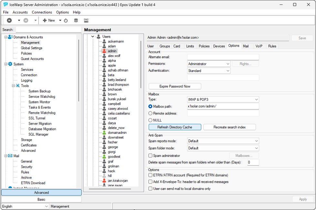Image resolution: width=316 pixels, height=210 pixels.
Task: Click the Tools asterisk icon
Action: point(18,86)
